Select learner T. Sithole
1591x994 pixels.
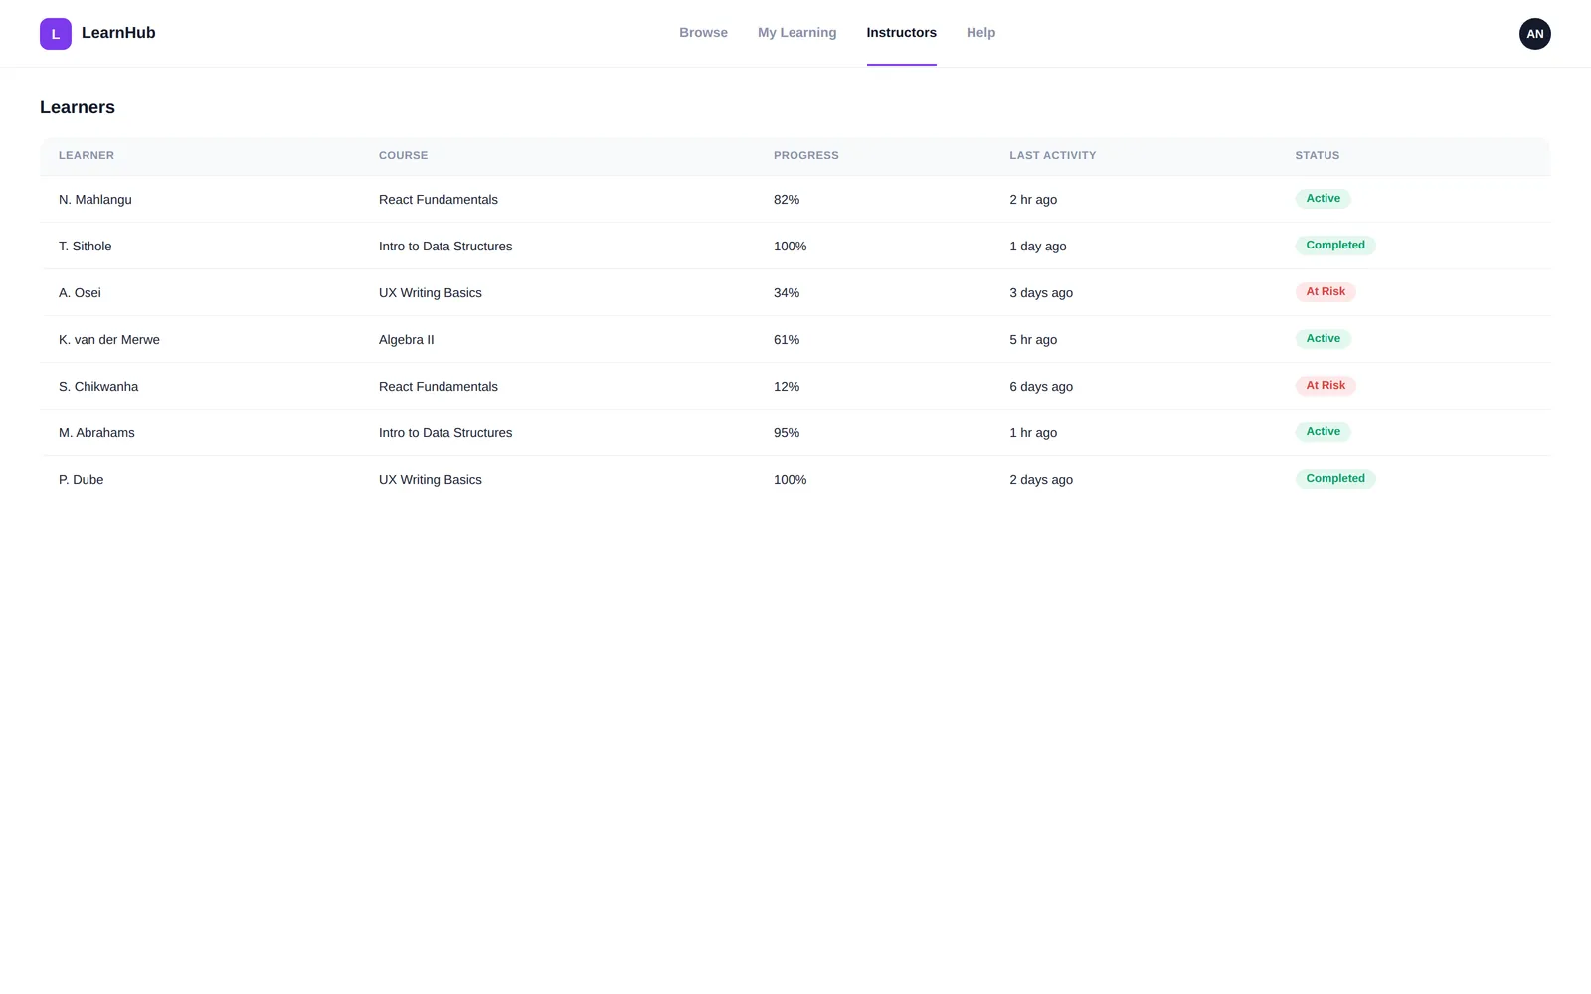[x=86, y=247]
